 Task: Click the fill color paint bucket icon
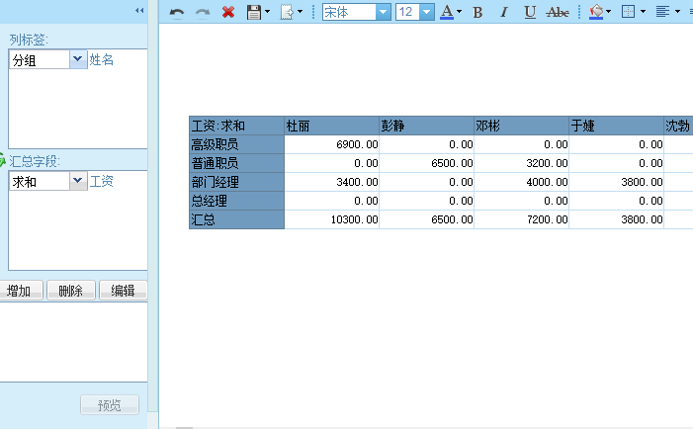(x=596, y=12)
